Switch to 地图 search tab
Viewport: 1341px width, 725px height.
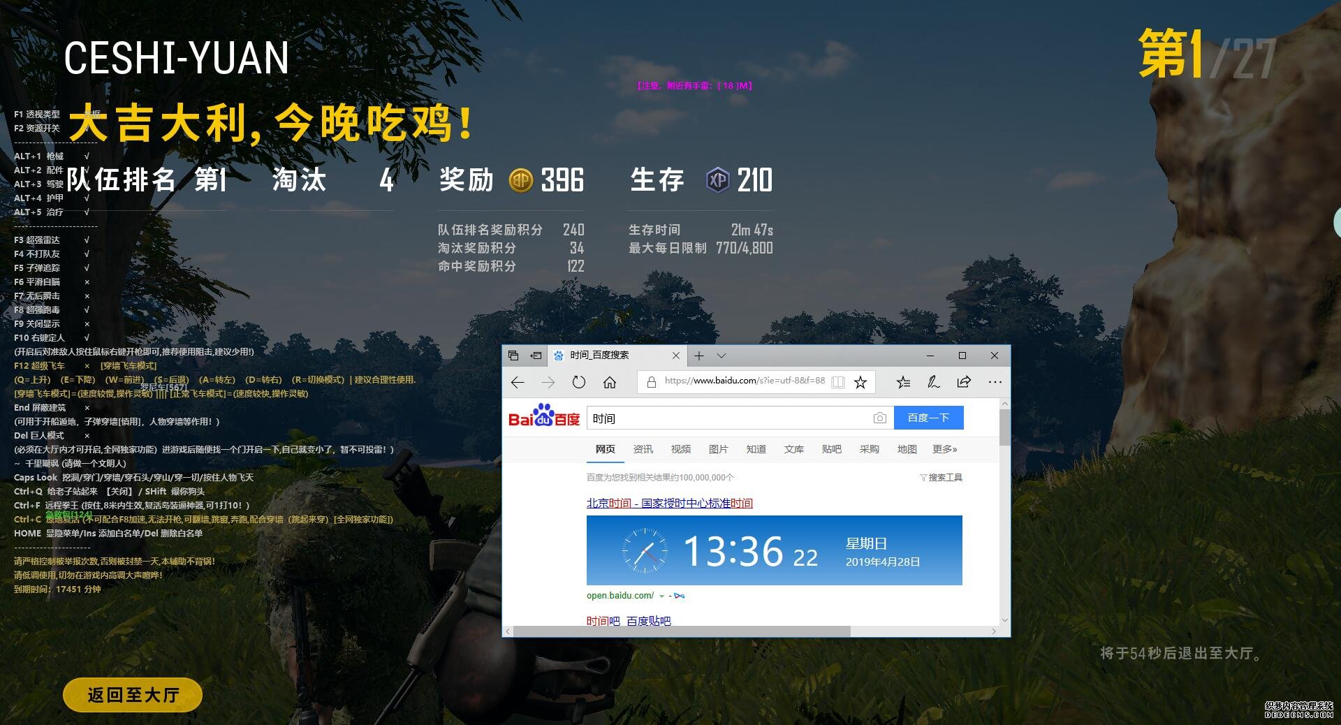coord(907,449)
